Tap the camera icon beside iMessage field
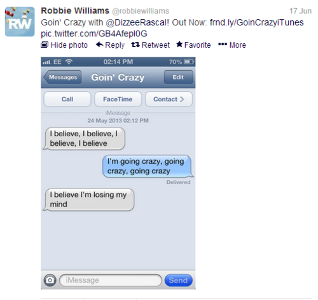Viewport: 318px width, 300px height. (50, 280)
